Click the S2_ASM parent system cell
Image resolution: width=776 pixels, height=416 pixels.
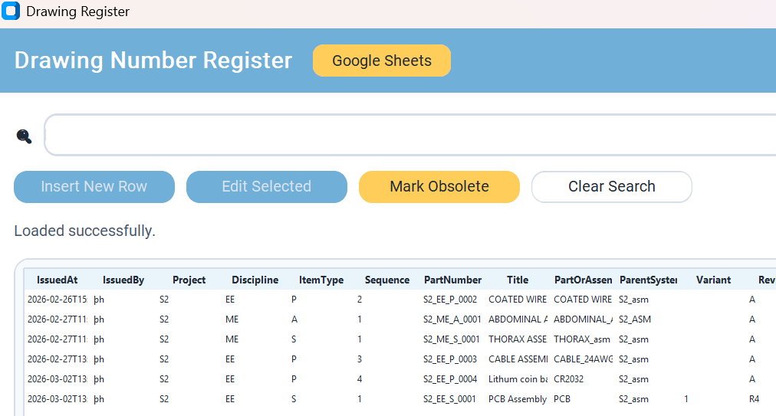point(635,319)
